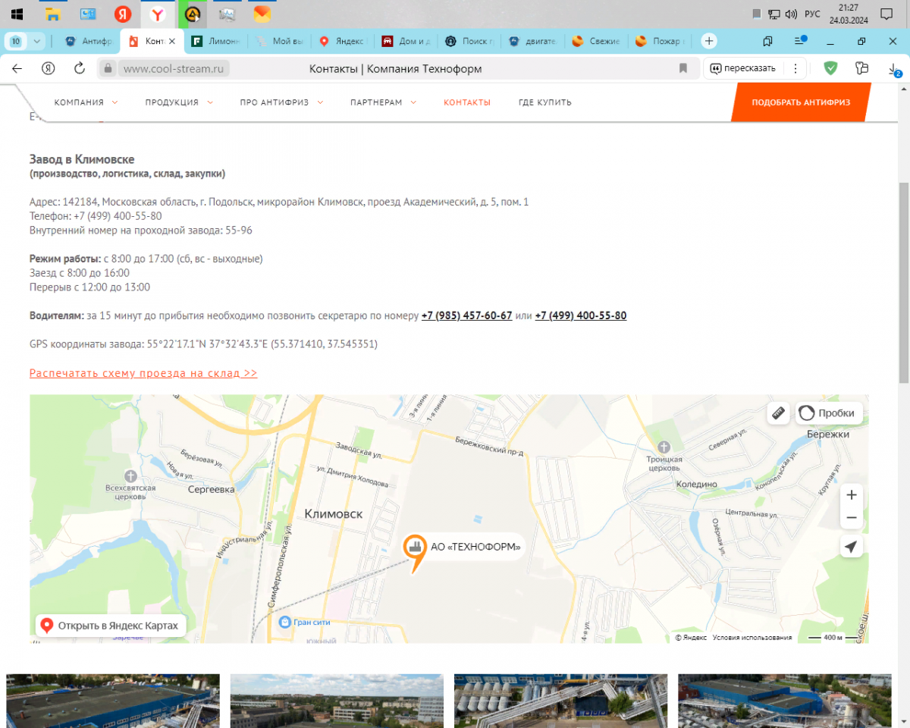The width and height of the screenshot is (910, 728).
Task: Zoom in on the Yandex map
Action: pyautogui.click(x=851, y=495)
